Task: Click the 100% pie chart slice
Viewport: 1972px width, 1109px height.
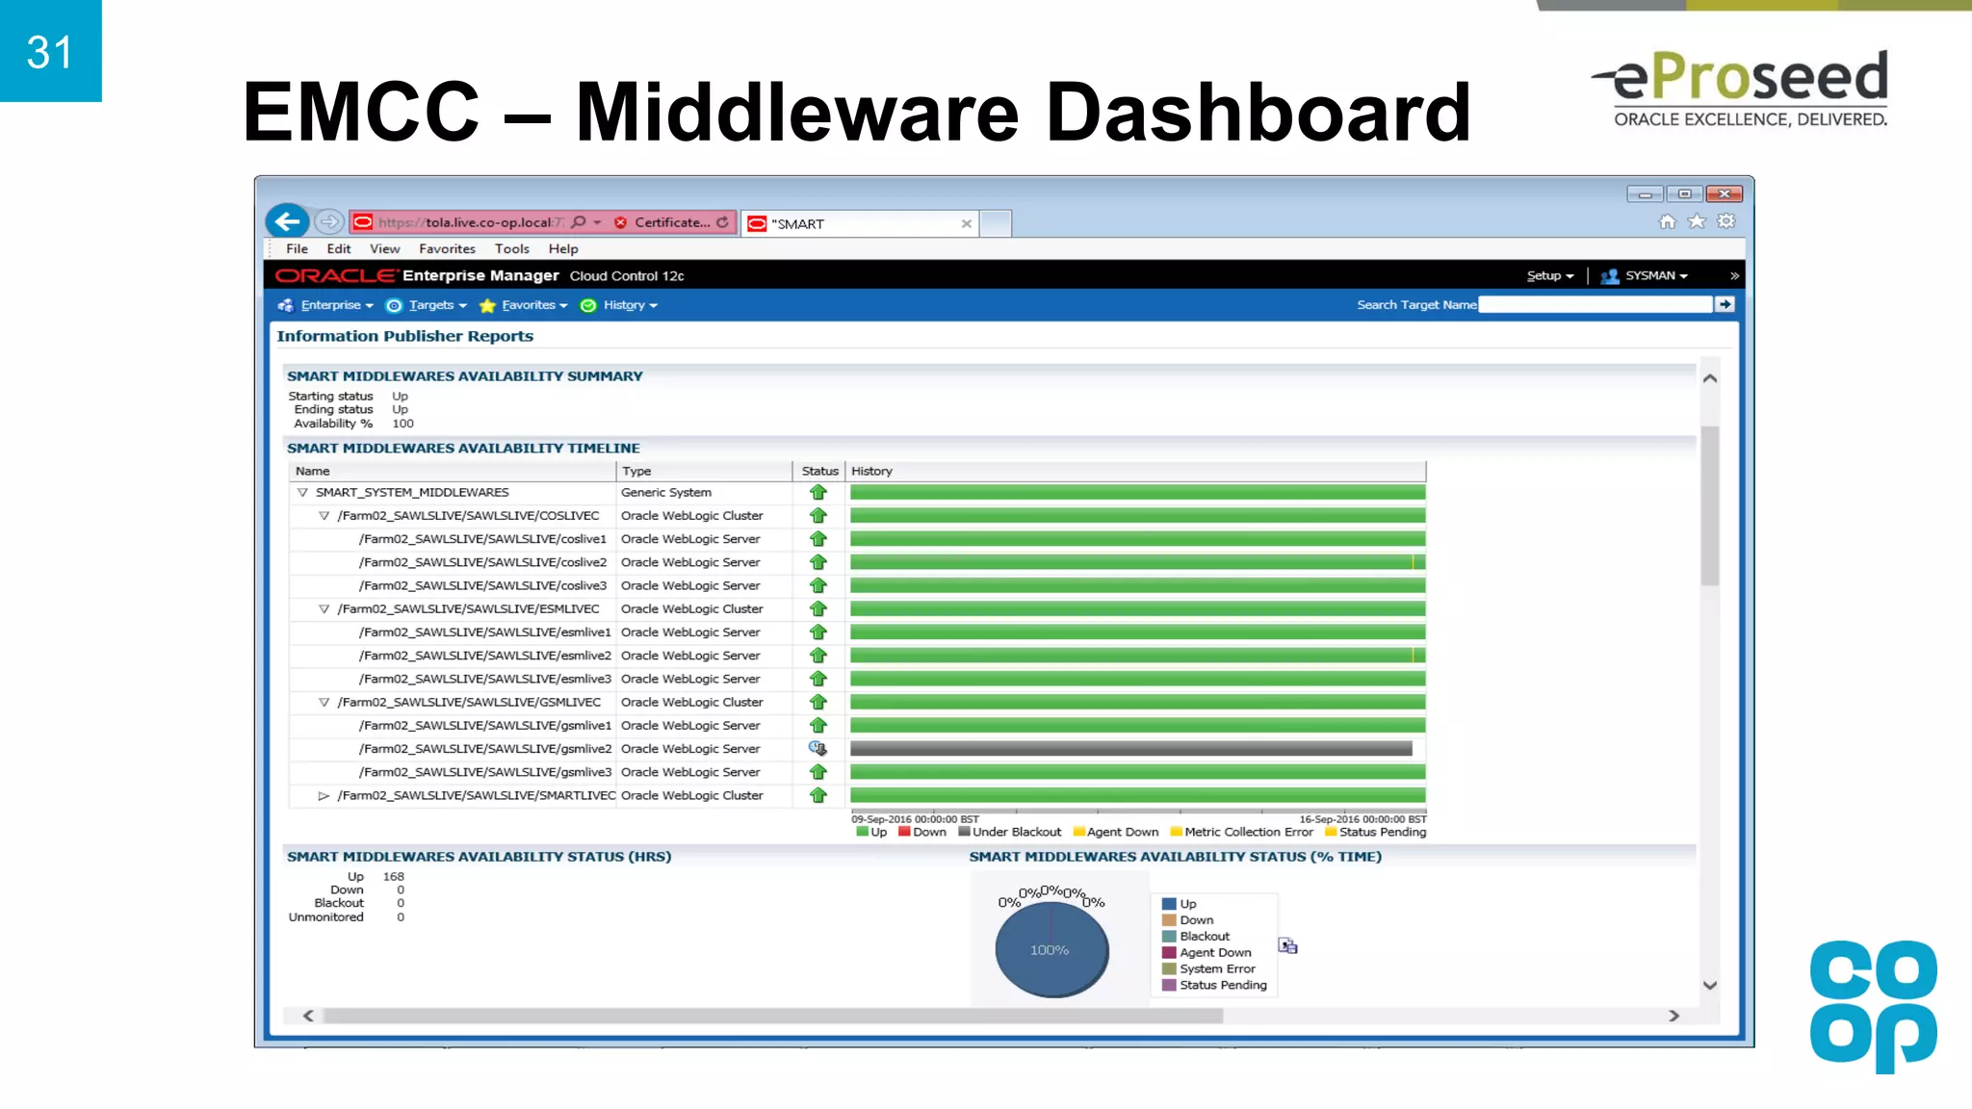Action: (x=1051, y=950)
